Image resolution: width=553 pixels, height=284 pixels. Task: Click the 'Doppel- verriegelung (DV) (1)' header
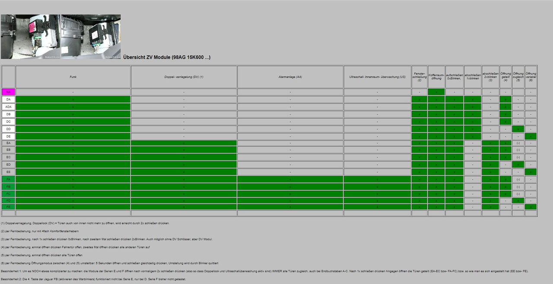tap(184, 77)
